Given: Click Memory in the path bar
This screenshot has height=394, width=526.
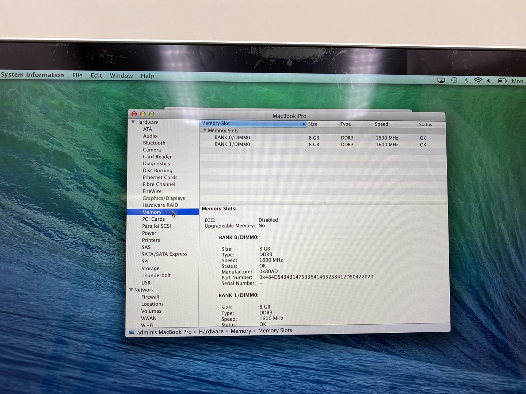Looking at the screenshot, I should 241,331.
